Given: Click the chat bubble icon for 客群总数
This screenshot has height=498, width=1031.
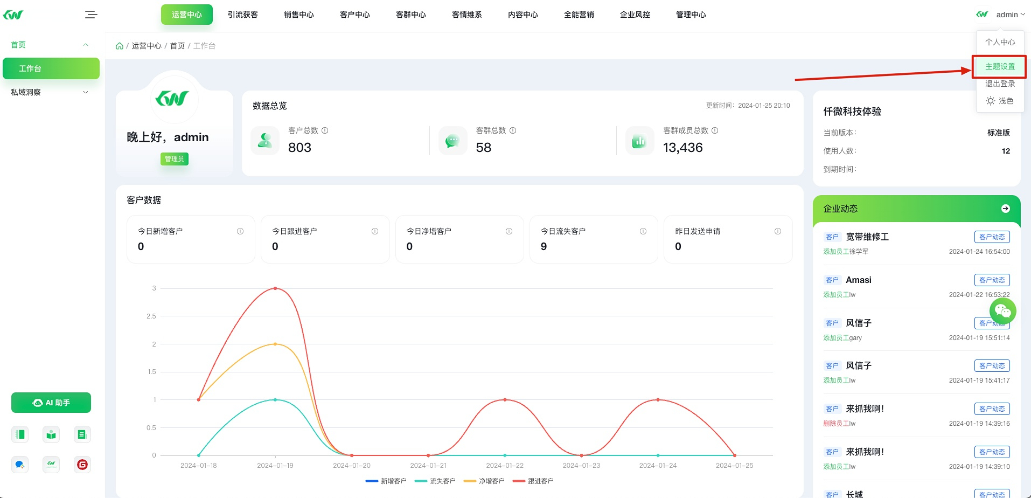Looking at the screenshot, I should tap(452, 141).
